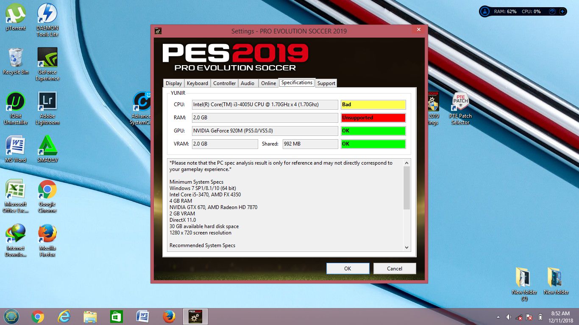The image size is (579, 325).
Task: Switch to the Display tab
Action: click(x=174, y=83)
